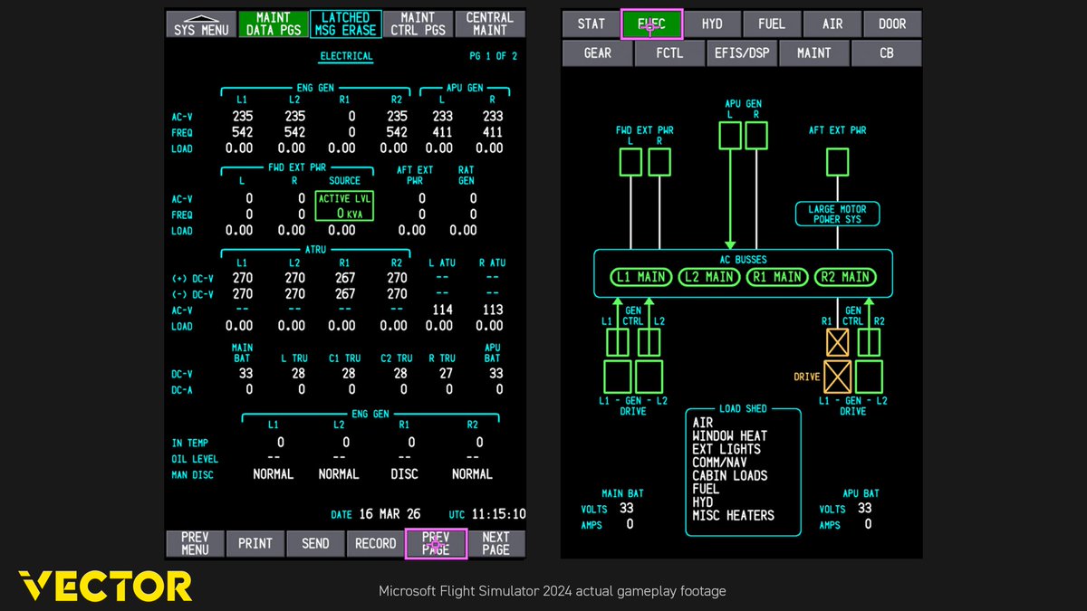Click the NEXT PAGE button
1087x611 pixels.
[x=495, y=543]
